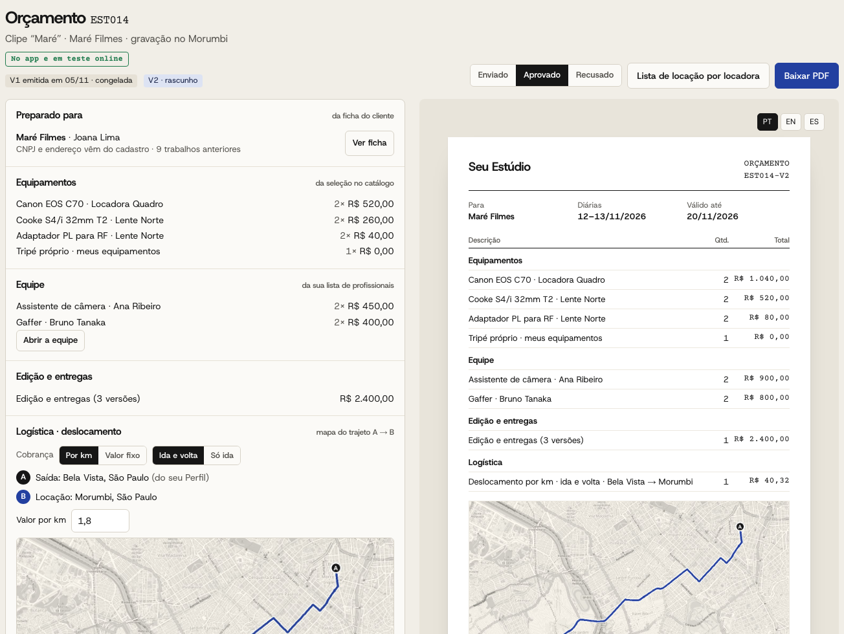The image size is (844, 634).
Task: Set status to Enviado
Action: [493, 75]
